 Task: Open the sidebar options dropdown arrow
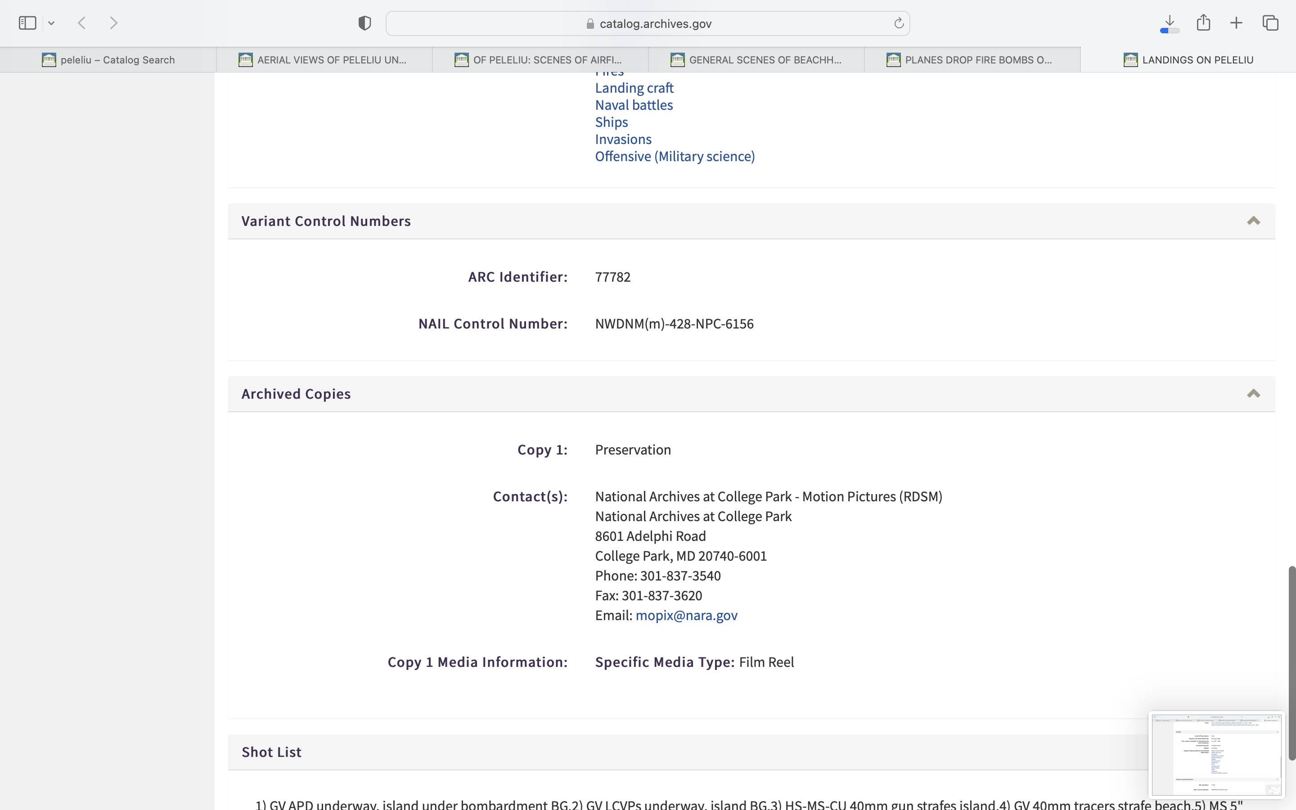pos(51,23)
